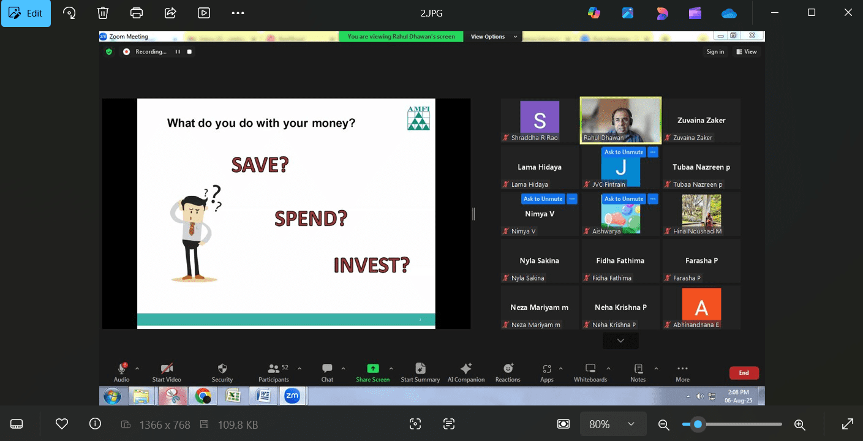Viewport: 863px width, 441px height.
Task: Click the Scan text icon in bottom bar
Action: coord(449,424)
